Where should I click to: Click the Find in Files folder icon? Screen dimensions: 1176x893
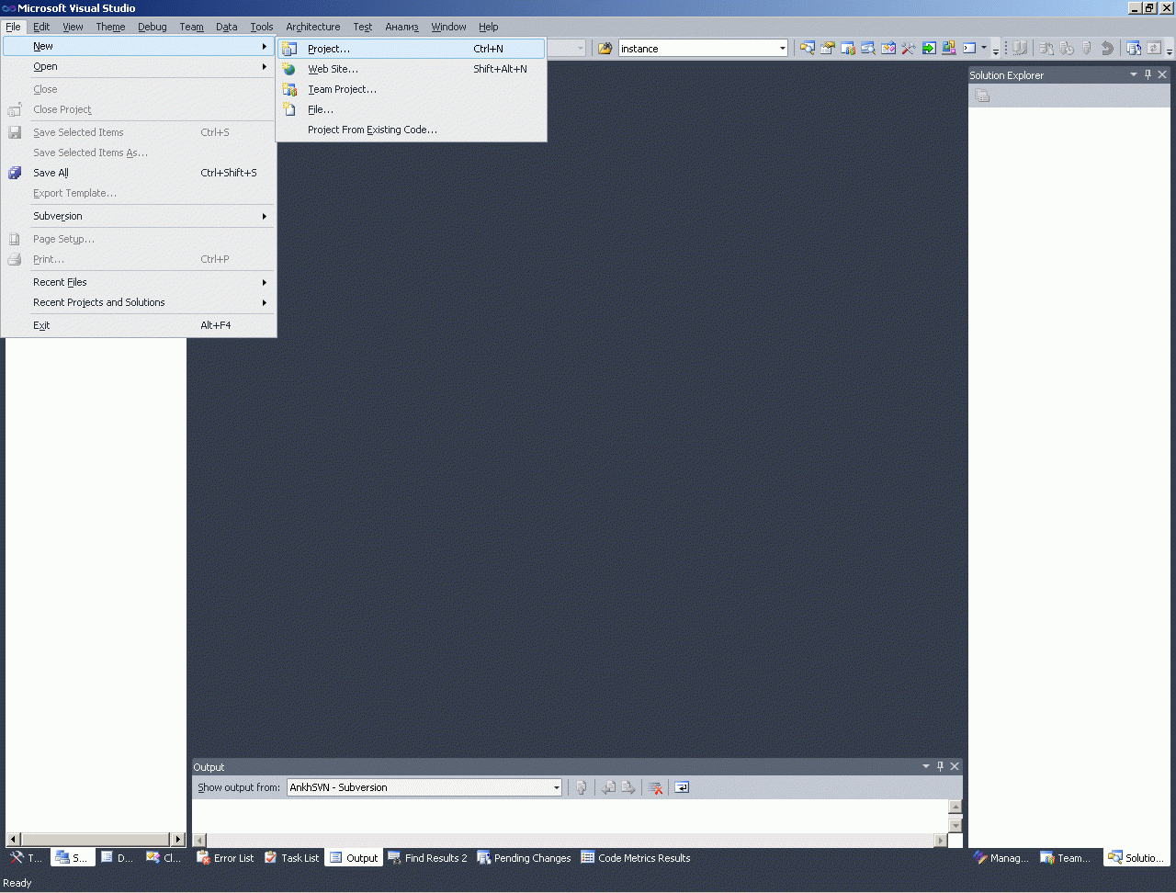605,49
